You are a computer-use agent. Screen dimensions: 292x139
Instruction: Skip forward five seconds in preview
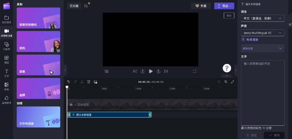tap(158, 71)
